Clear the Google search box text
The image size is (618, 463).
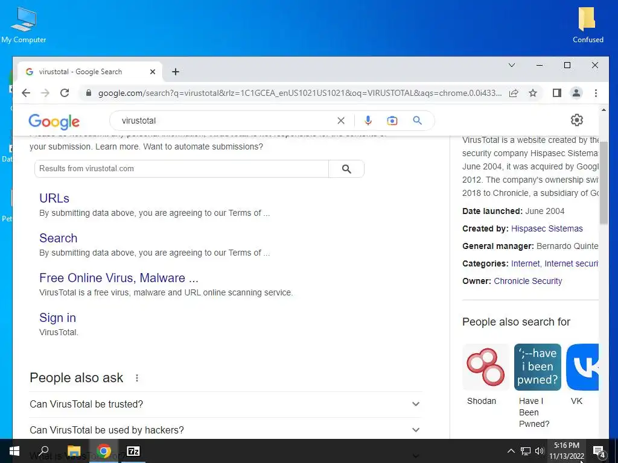(341, 121)
